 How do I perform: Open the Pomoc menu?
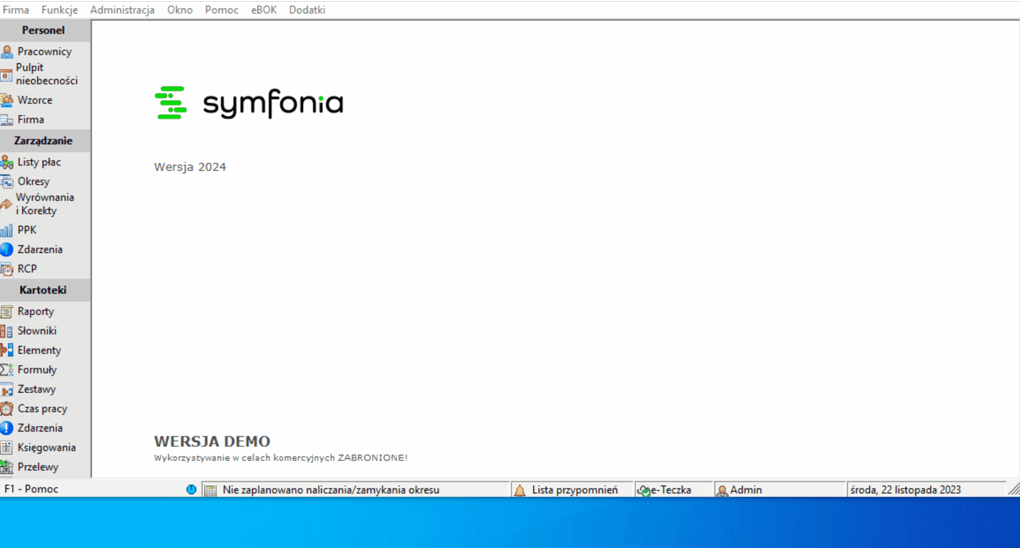coord(222,10)
